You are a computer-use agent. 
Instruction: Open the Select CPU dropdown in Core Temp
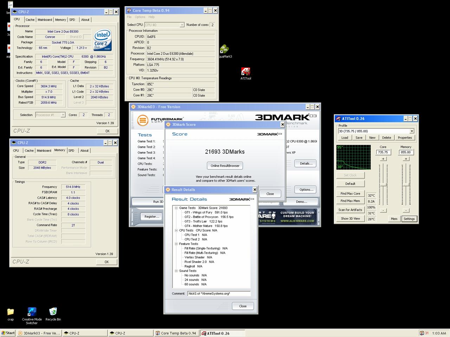182,25
